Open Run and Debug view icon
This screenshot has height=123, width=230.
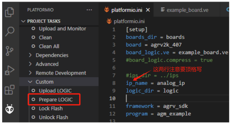(x=10, y=70)
